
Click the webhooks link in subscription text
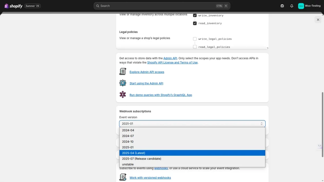click(x=161, y=168)
